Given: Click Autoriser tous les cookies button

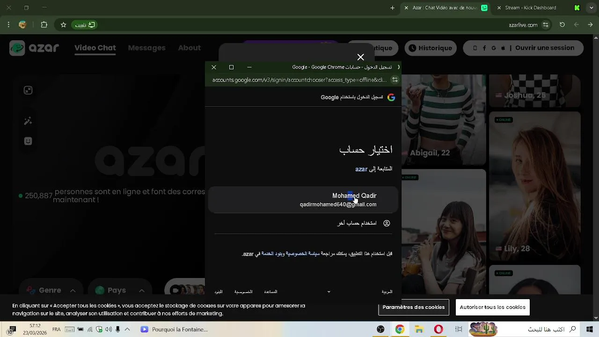Looking at the screenshot, I should 492,308.
